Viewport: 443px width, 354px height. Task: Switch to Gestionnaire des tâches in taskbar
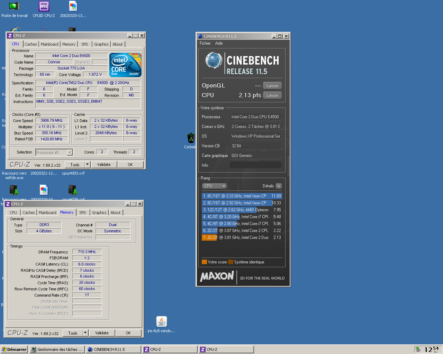click(57, 350)
